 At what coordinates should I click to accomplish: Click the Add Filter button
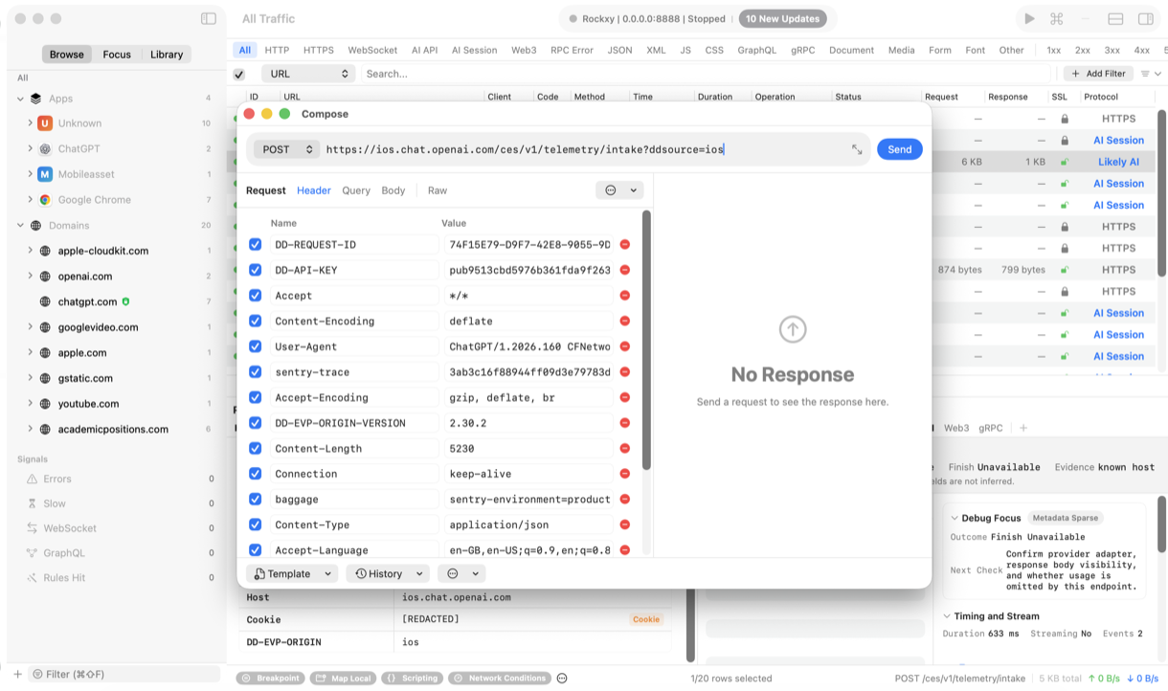click(1098, 74)
